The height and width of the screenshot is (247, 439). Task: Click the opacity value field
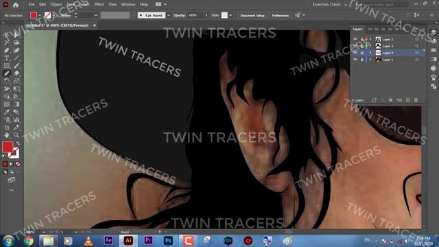(195, 15)
